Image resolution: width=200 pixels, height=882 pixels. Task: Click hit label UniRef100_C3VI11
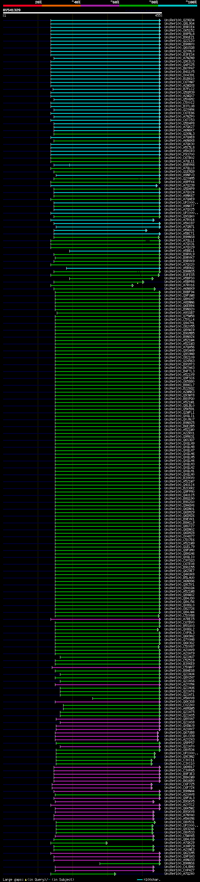pos(179,760)
